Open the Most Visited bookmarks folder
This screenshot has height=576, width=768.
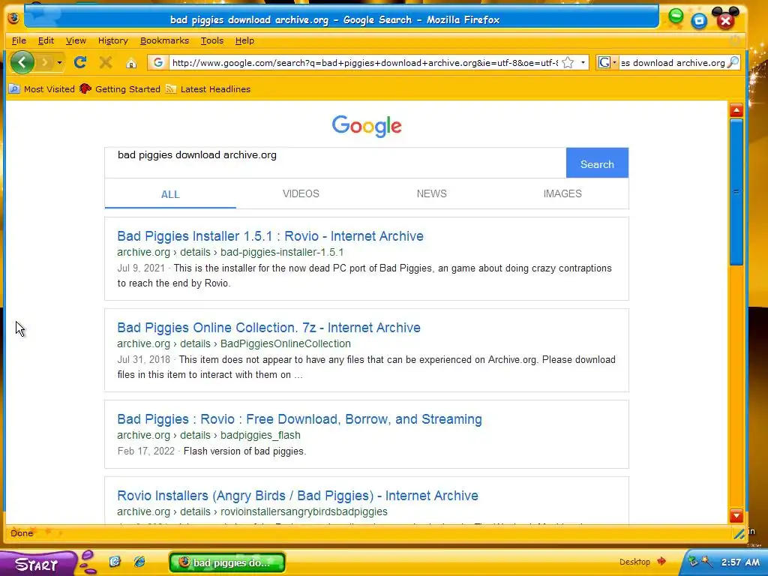click(42, 89)
